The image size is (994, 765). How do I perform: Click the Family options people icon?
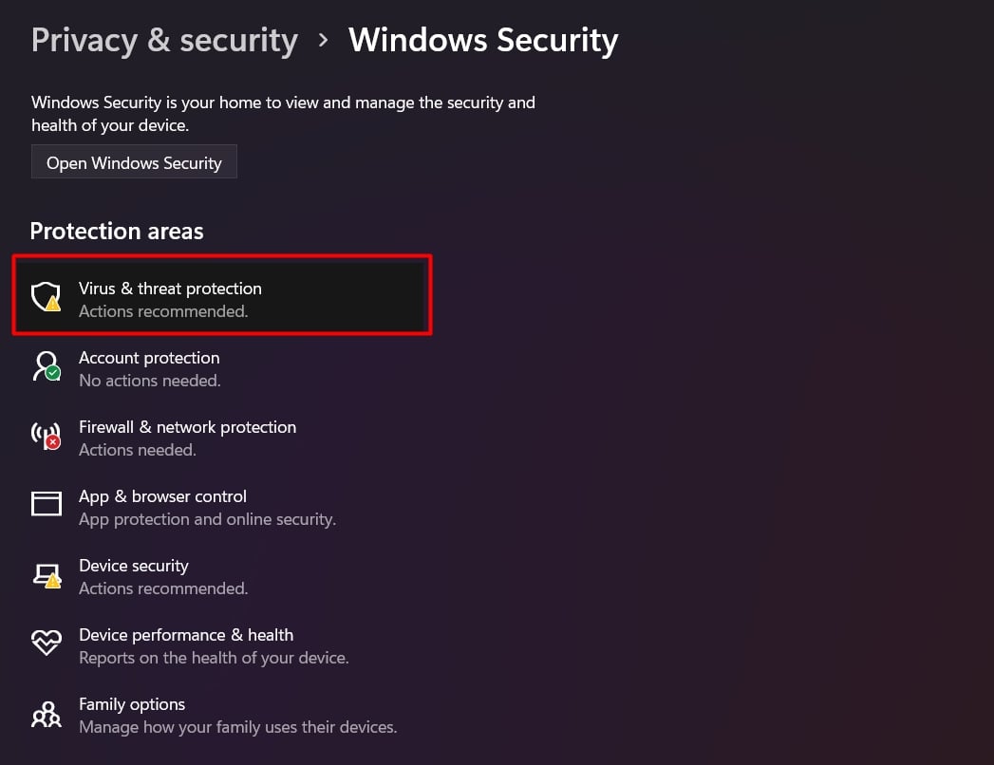point(46,714)
